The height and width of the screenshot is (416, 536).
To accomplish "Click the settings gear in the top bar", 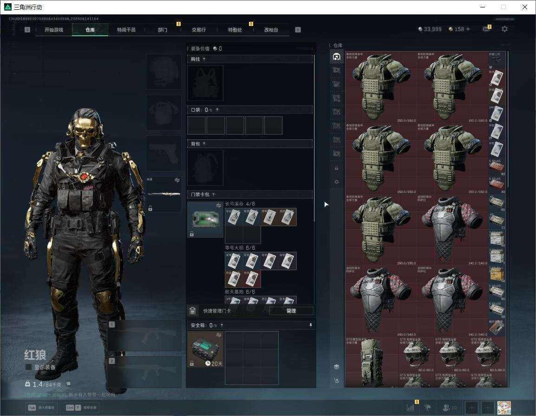I will 504,29.
